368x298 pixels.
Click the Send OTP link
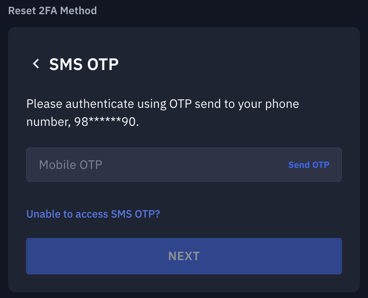point(309,165)
